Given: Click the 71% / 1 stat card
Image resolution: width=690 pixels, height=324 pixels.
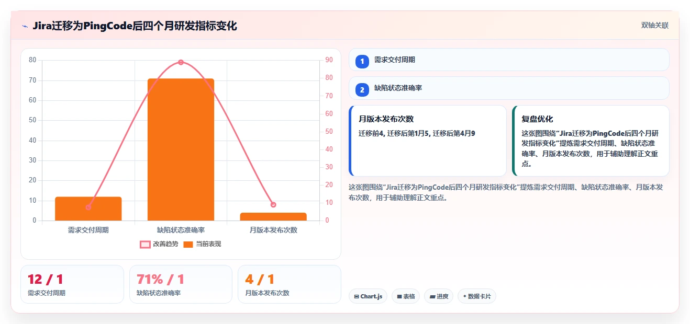Looking at the screenshot, I should click(181, 284).
